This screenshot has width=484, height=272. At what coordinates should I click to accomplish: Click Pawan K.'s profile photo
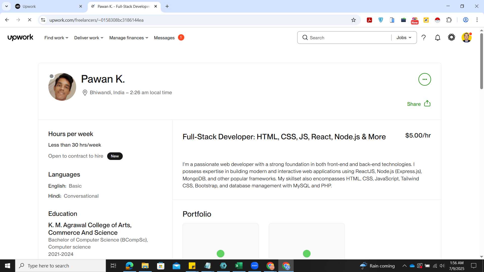pyautogui.click(x=62, y=87)
